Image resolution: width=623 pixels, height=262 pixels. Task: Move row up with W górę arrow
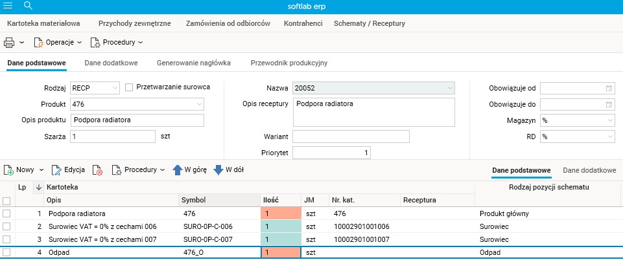click(x=178, y=170)
